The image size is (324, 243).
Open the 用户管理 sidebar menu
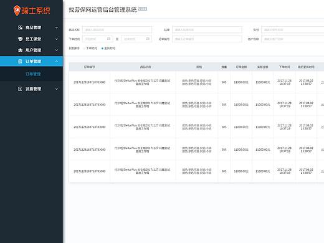31,50
